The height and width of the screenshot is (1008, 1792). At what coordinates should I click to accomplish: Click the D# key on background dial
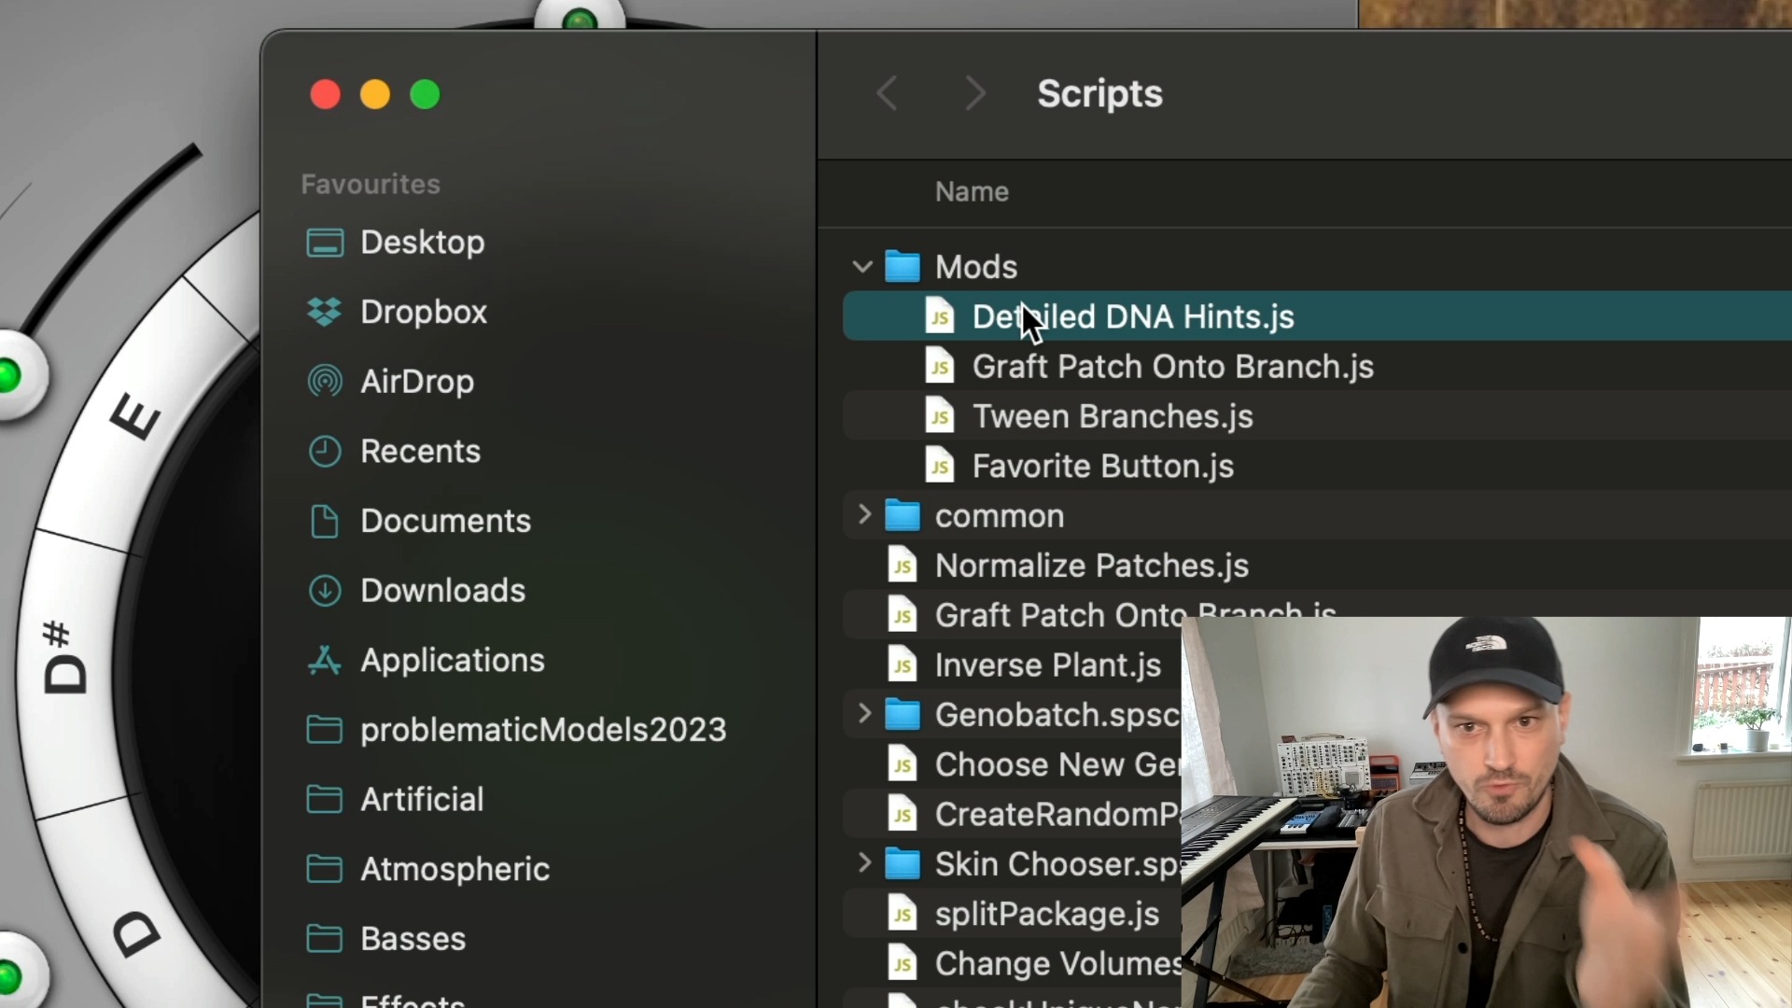63,659
